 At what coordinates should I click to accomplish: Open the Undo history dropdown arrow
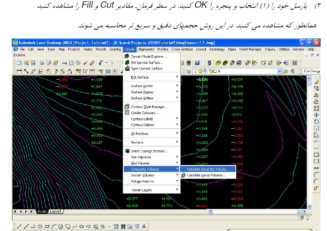(x=106, y=63)
